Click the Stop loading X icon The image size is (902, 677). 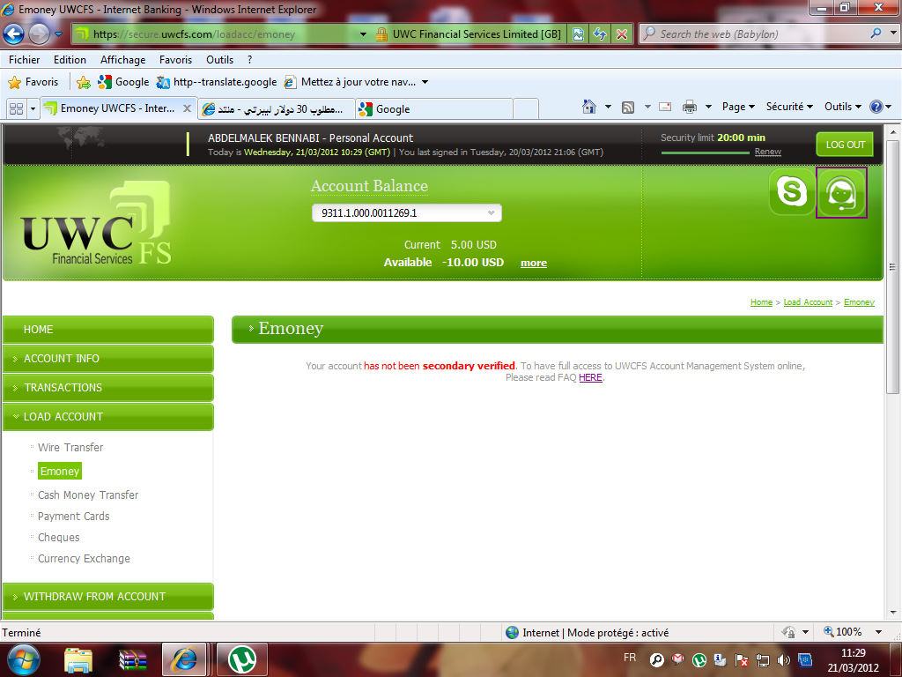[622, 34]
